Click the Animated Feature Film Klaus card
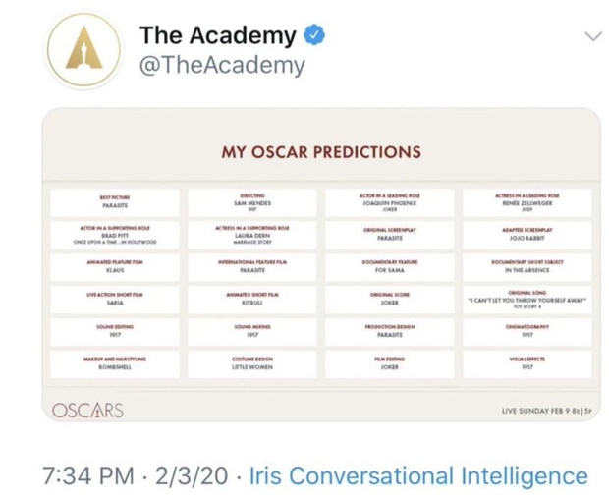Viewport: 609px width, 499px height. 115,267
